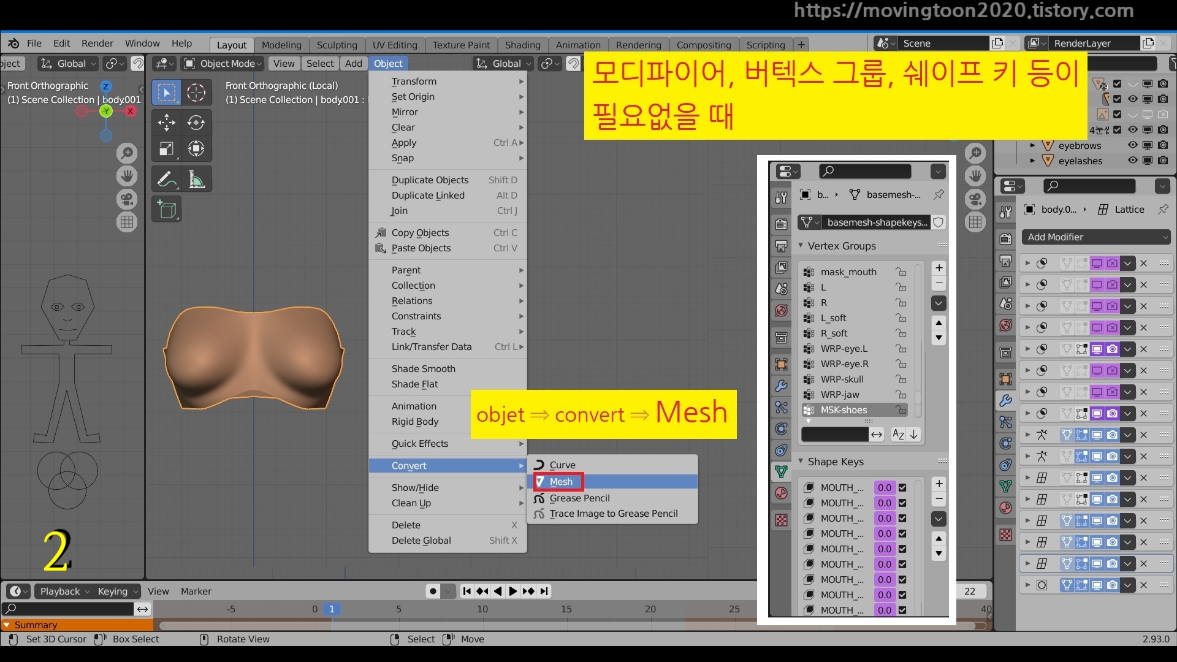This screenshot has height=662, width=1177.
Task: Select the Box Select tool in toolbar
Action: (166, 93)
